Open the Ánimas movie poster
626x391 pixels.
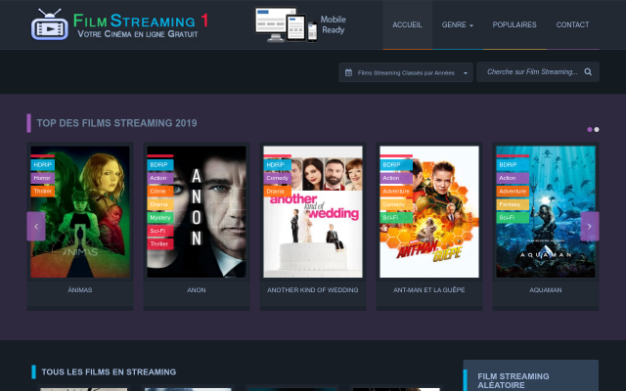80,211
